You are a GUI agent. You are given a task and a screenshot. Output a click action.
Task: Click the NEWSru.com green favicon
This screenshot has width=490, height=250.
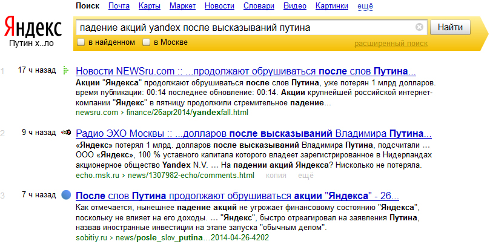tap(65, 71)
